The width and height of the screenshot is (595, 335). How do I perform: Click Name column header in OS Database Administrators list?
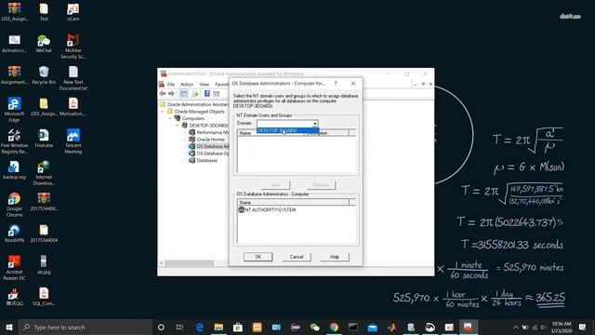(293, 203)
